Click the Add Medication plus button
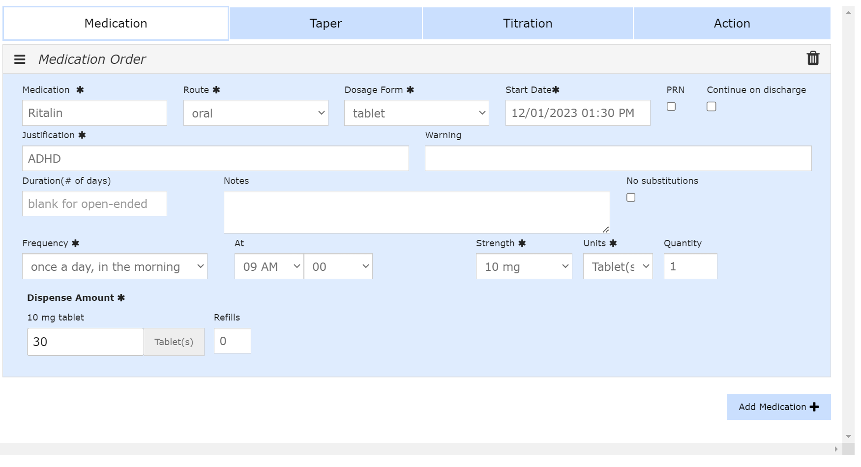 pos(778,407)
